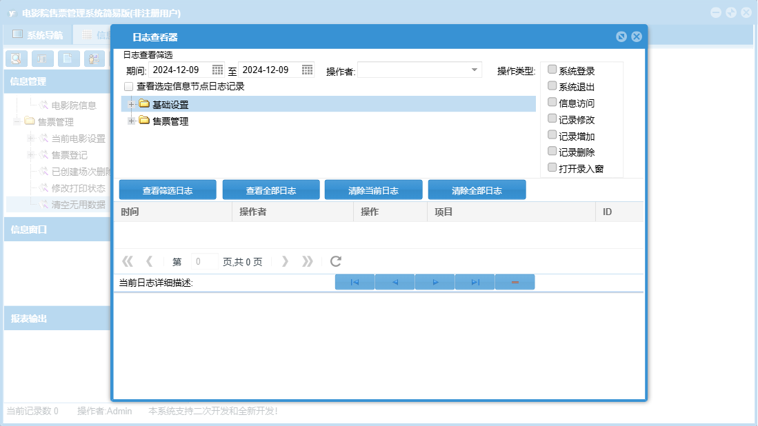Image resolution: width=758 pixels, height=426 pixels.
Task: Open the start date calendar picker
Action: (217, 70)
